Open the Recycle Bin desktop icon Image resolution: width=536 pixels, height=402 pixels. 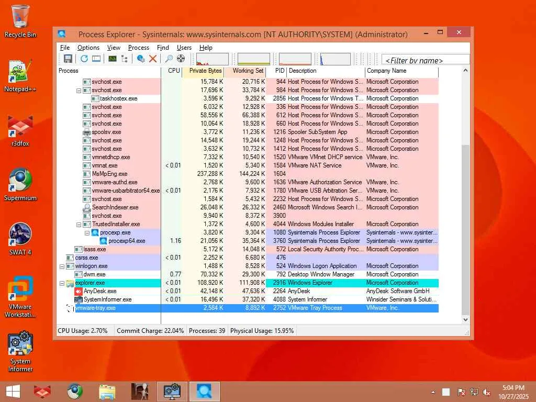tap(20, 21)
